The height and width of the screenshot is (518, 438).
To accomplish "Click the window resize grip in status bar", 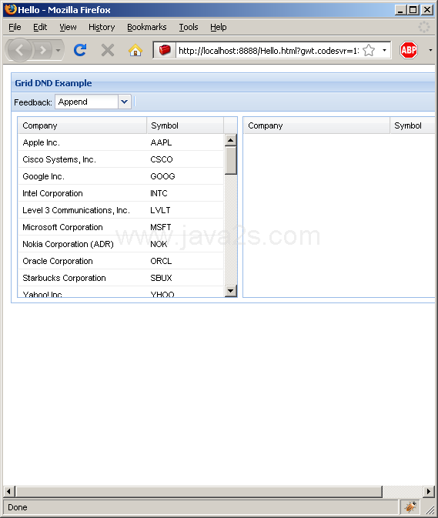I will point(430,509).
